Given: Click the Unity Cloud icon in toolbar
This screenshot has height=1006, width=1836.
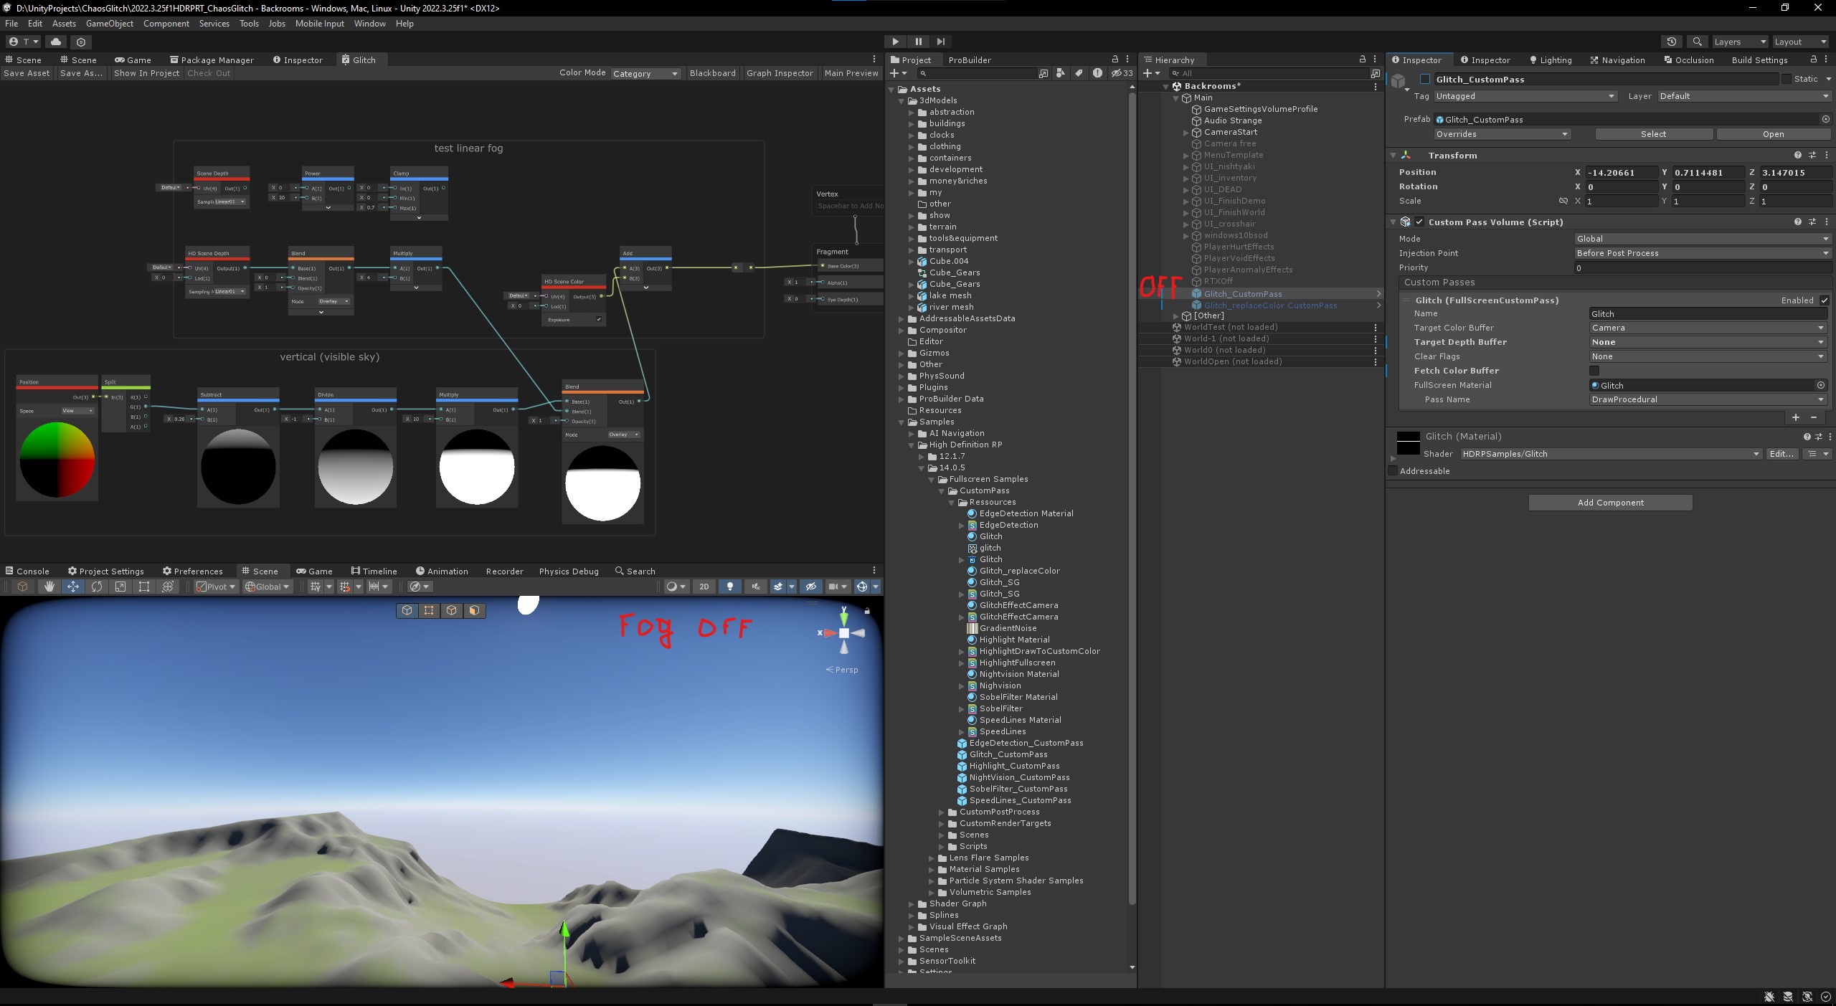Looking at the screenshot, I should [x=56, y=42].
